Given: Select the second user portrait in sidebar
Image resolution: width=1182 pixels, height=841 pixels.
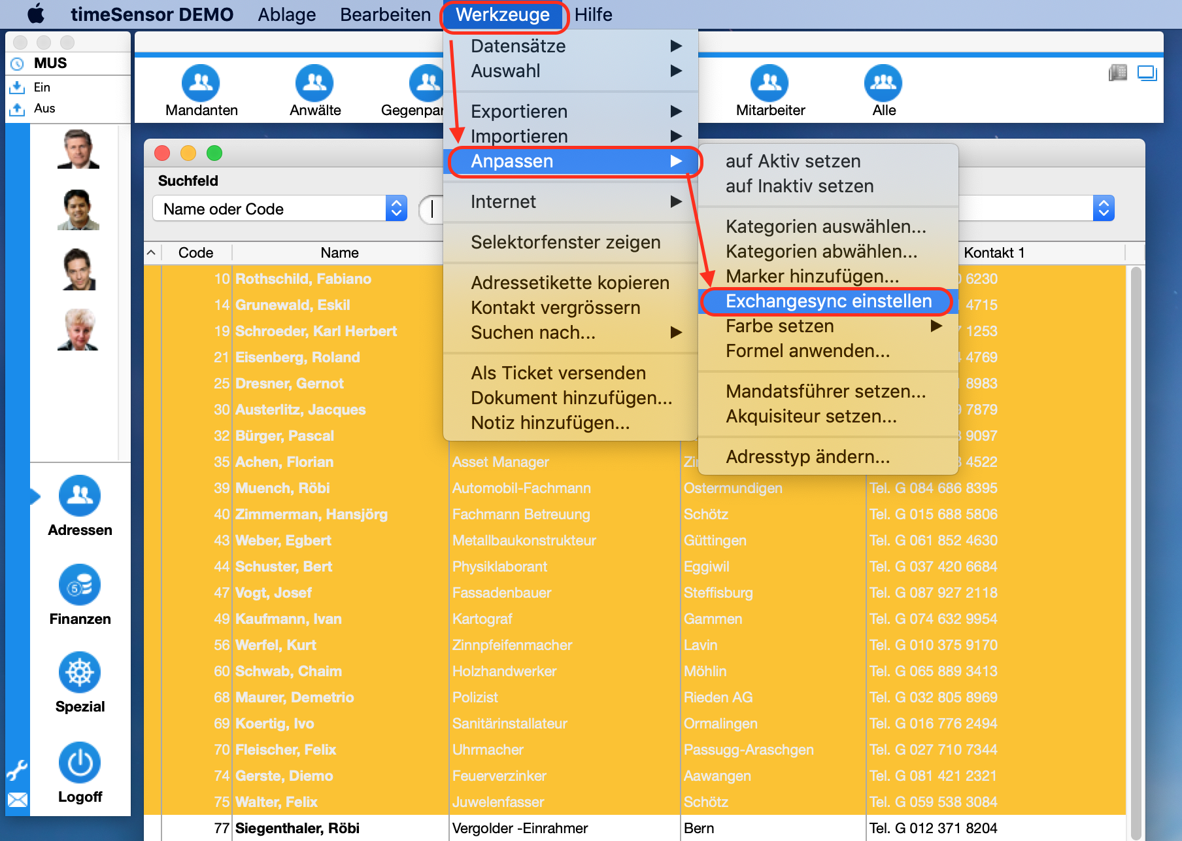Looking at the screenshot, I should [78, 210].
